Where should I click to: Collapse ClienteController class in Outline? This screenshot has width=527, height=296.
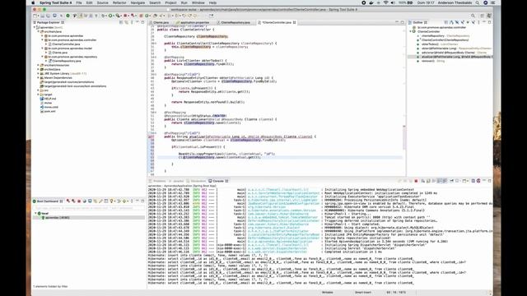(411, 31)
